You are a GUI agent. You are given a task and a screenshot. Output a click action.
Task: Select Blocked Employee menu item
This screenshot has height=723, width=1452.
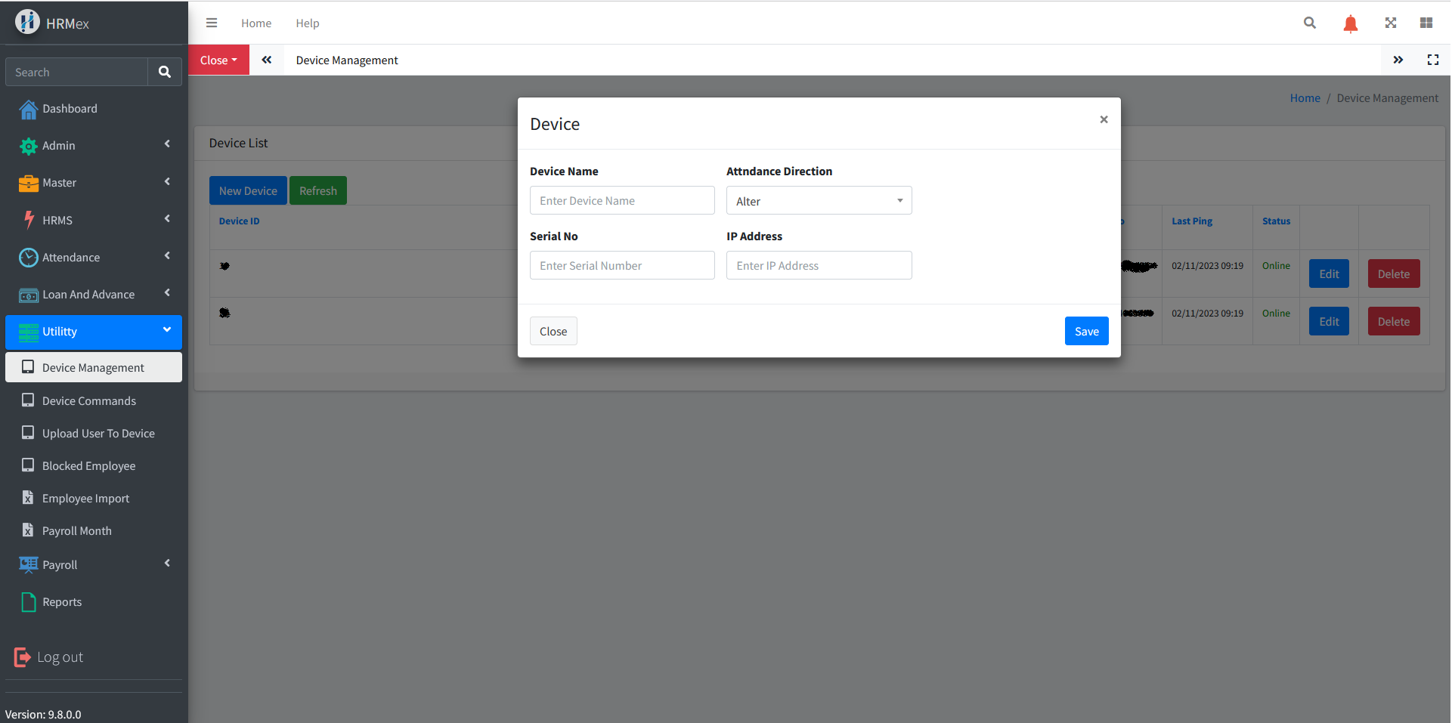tap(88, 466)
